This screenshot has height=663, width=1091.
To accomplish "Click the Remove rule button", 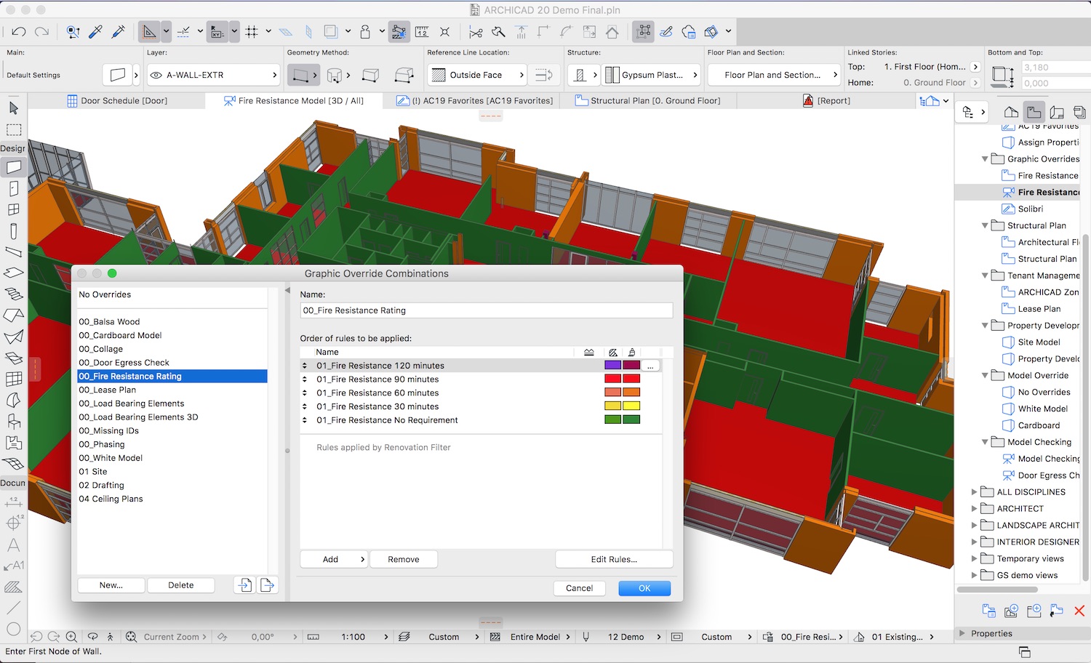I will pos(404,559).
